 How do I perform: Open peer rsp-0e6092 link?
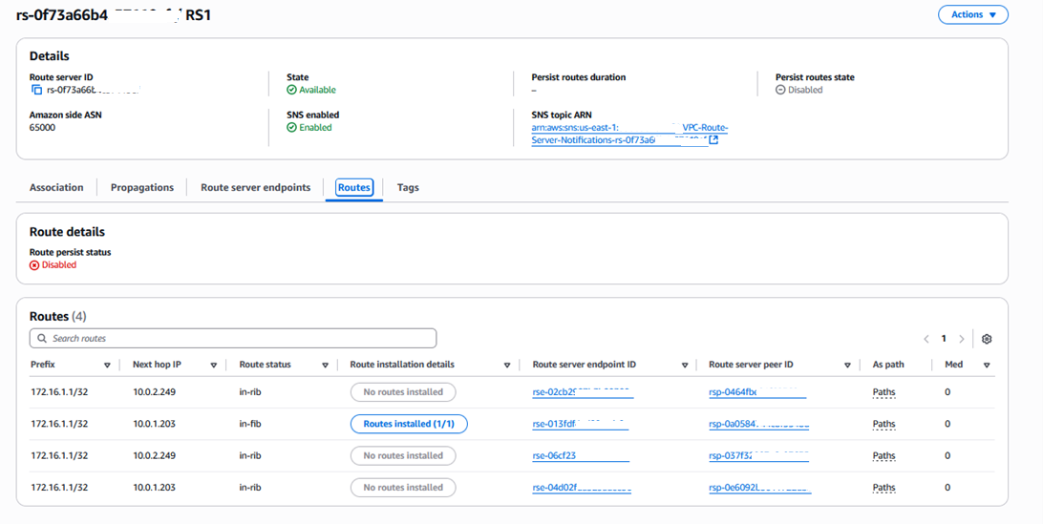(x=760, y=488)
